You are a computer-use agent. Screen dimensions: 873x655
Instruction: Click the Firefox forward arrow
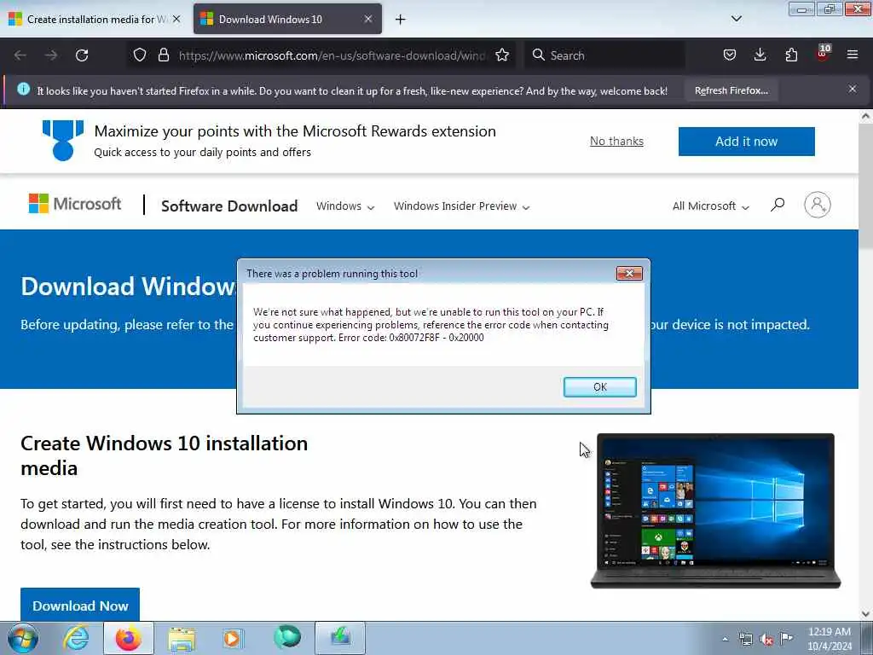point(51,55)
